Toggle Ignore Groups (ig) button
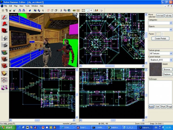173x130 pixels. 43,11
